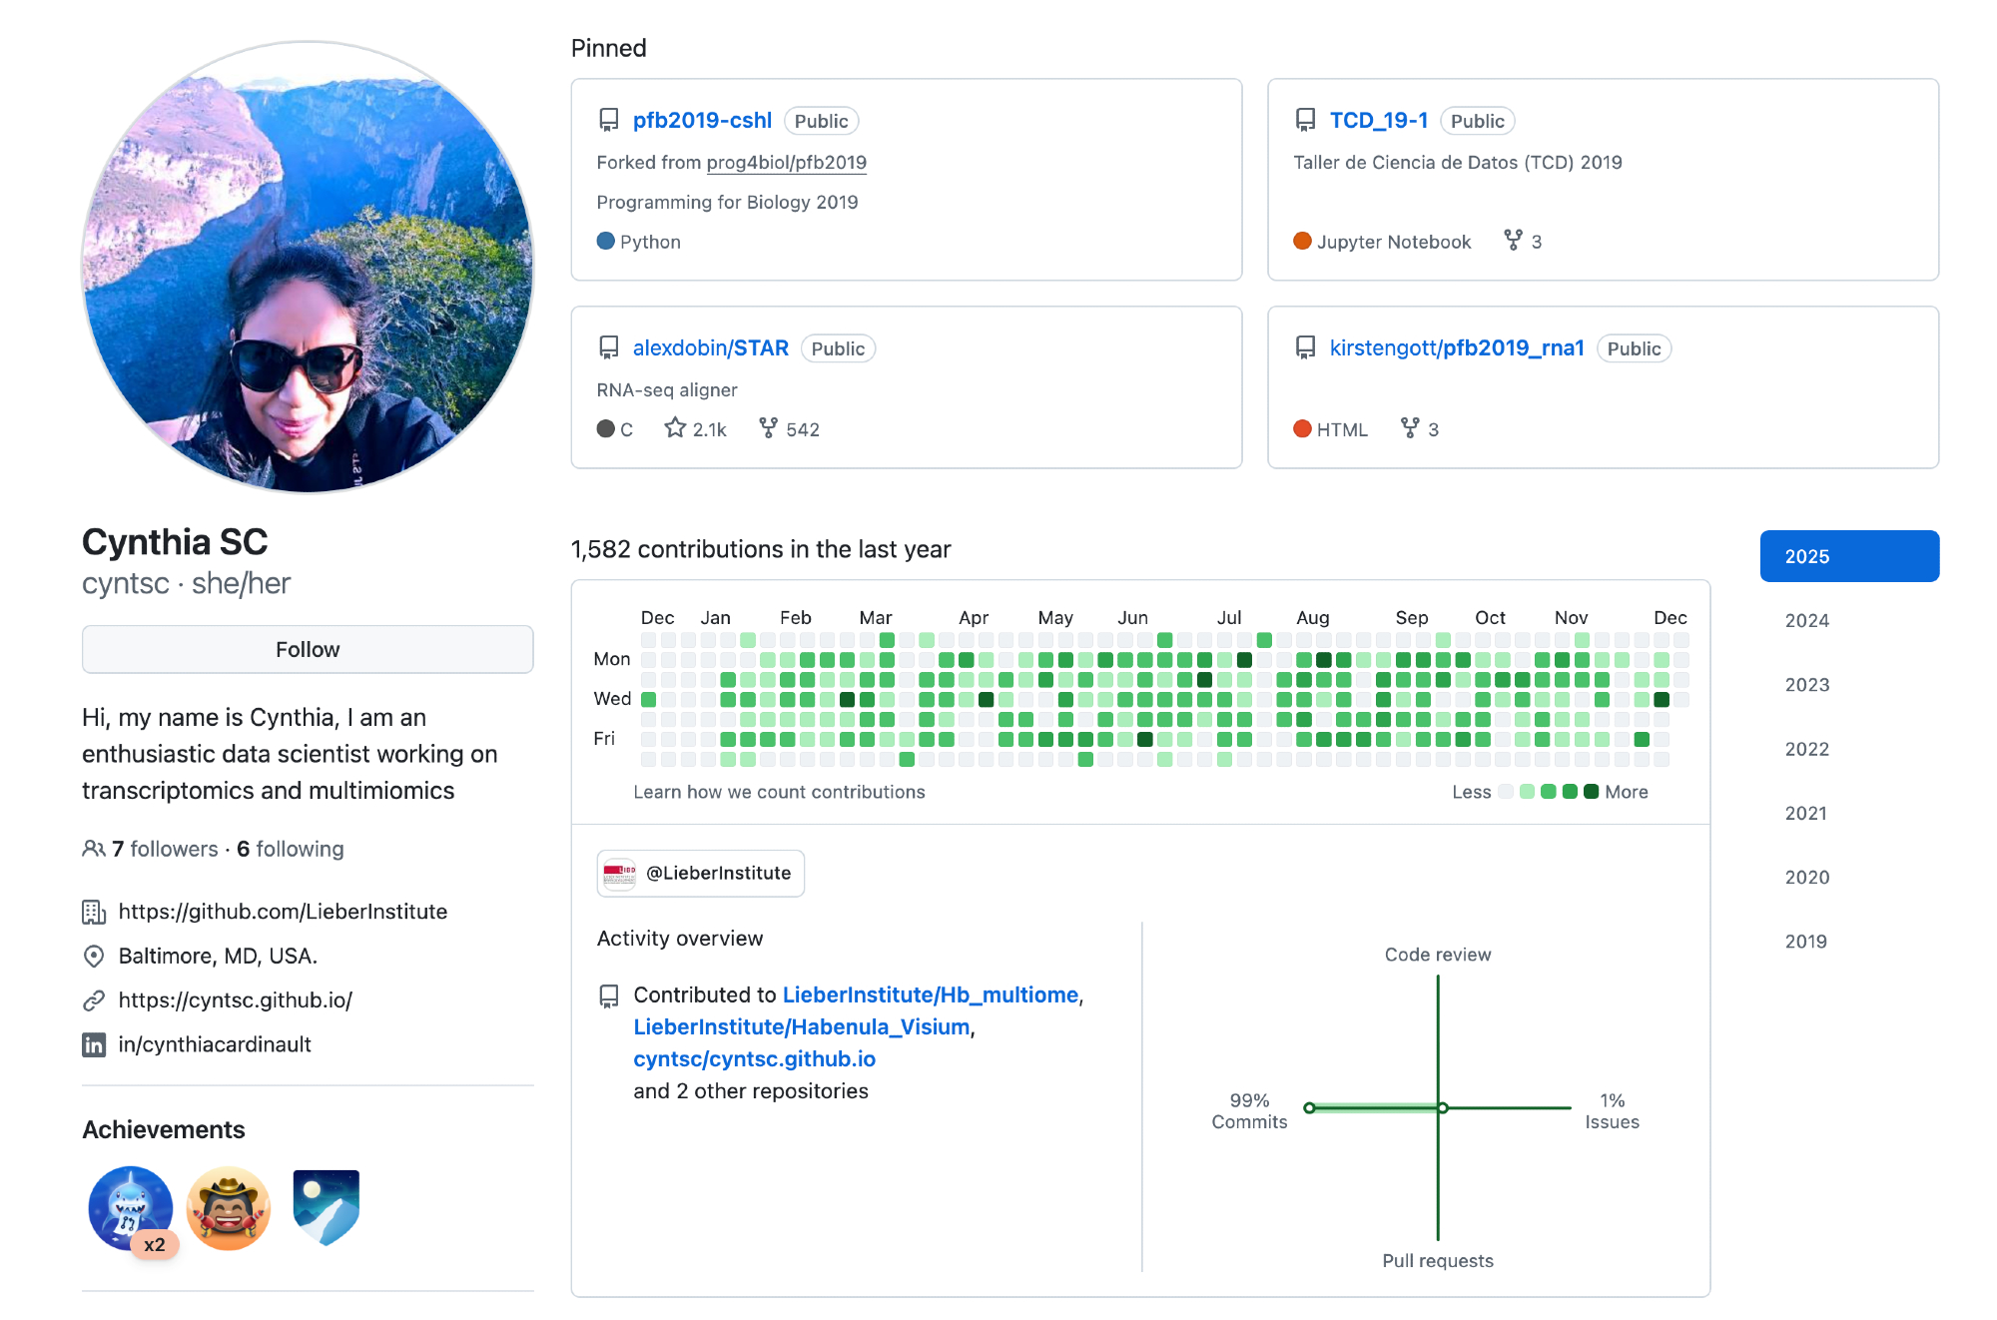
Task: Switch to the 2019 contribution year
Action: click(1805, 941)
